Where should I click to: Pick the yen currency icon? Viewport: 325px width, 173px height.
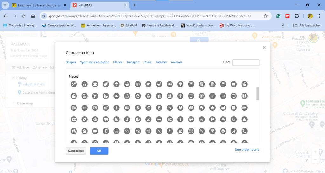tap(181, 107)
